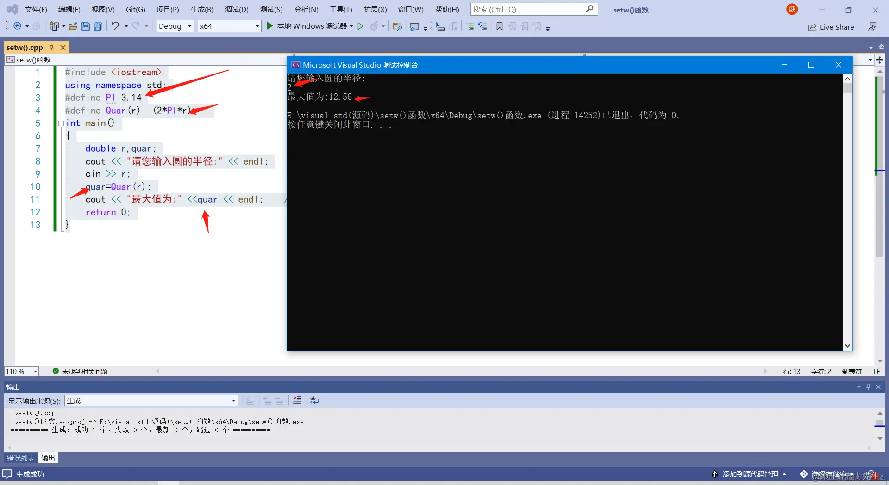Switch to the 错误列表 tab
Viewport: 889px width, 485px height.
tap(21, 458)
